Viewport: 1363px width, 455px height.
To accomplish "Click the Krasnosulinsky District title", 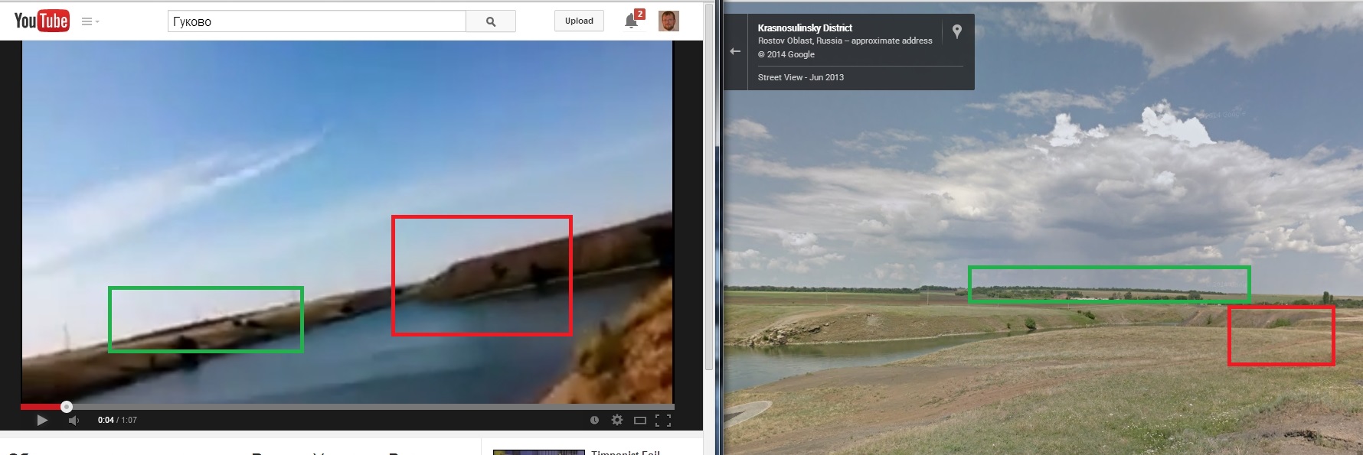I will 805,28.
